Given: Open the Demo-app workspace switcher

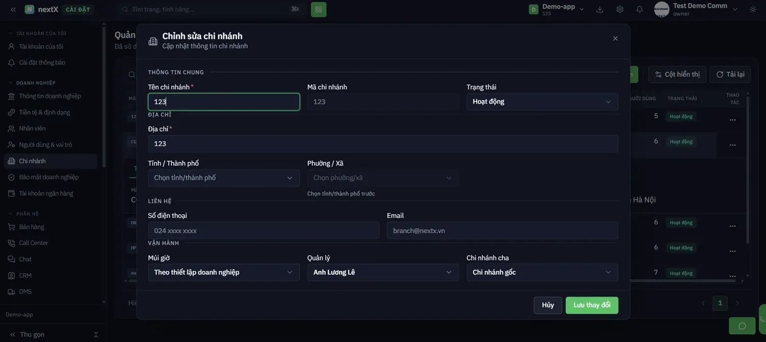Looking at the screenshot, I should [x=557, y=9].
